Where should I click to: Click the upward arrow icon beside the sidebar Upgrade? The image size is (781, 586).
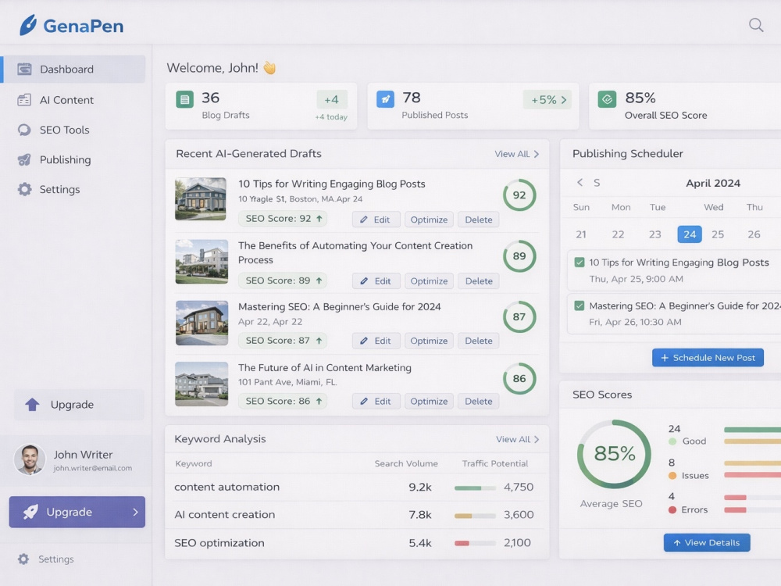point(32,404)
